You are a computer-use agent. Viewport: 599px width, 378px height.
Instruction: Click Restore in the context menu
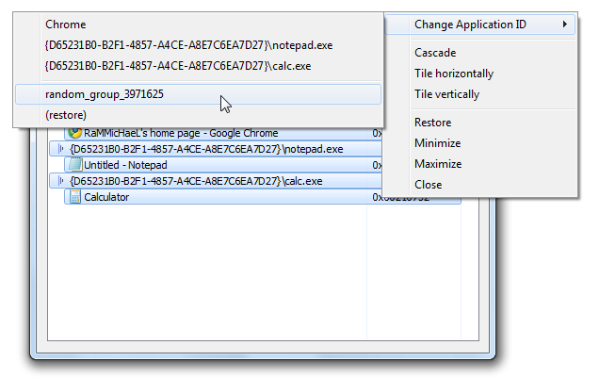[433, 123]
